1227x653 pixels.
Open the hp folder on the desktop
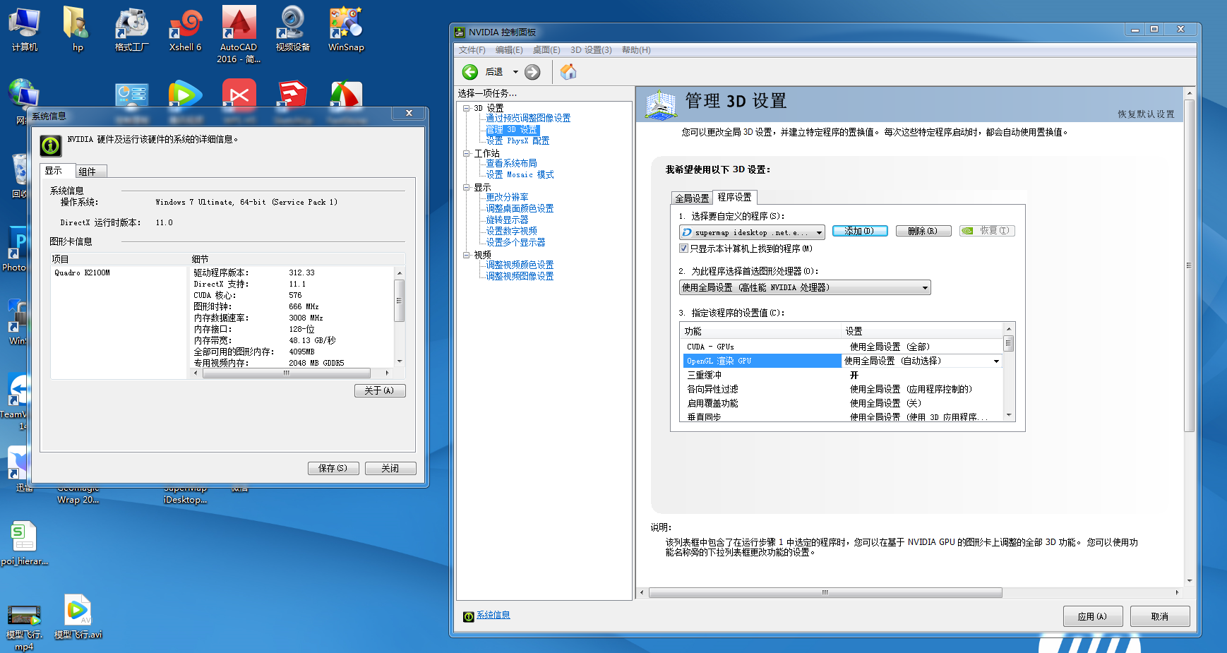pyautogui.click(x=77, y=29)
